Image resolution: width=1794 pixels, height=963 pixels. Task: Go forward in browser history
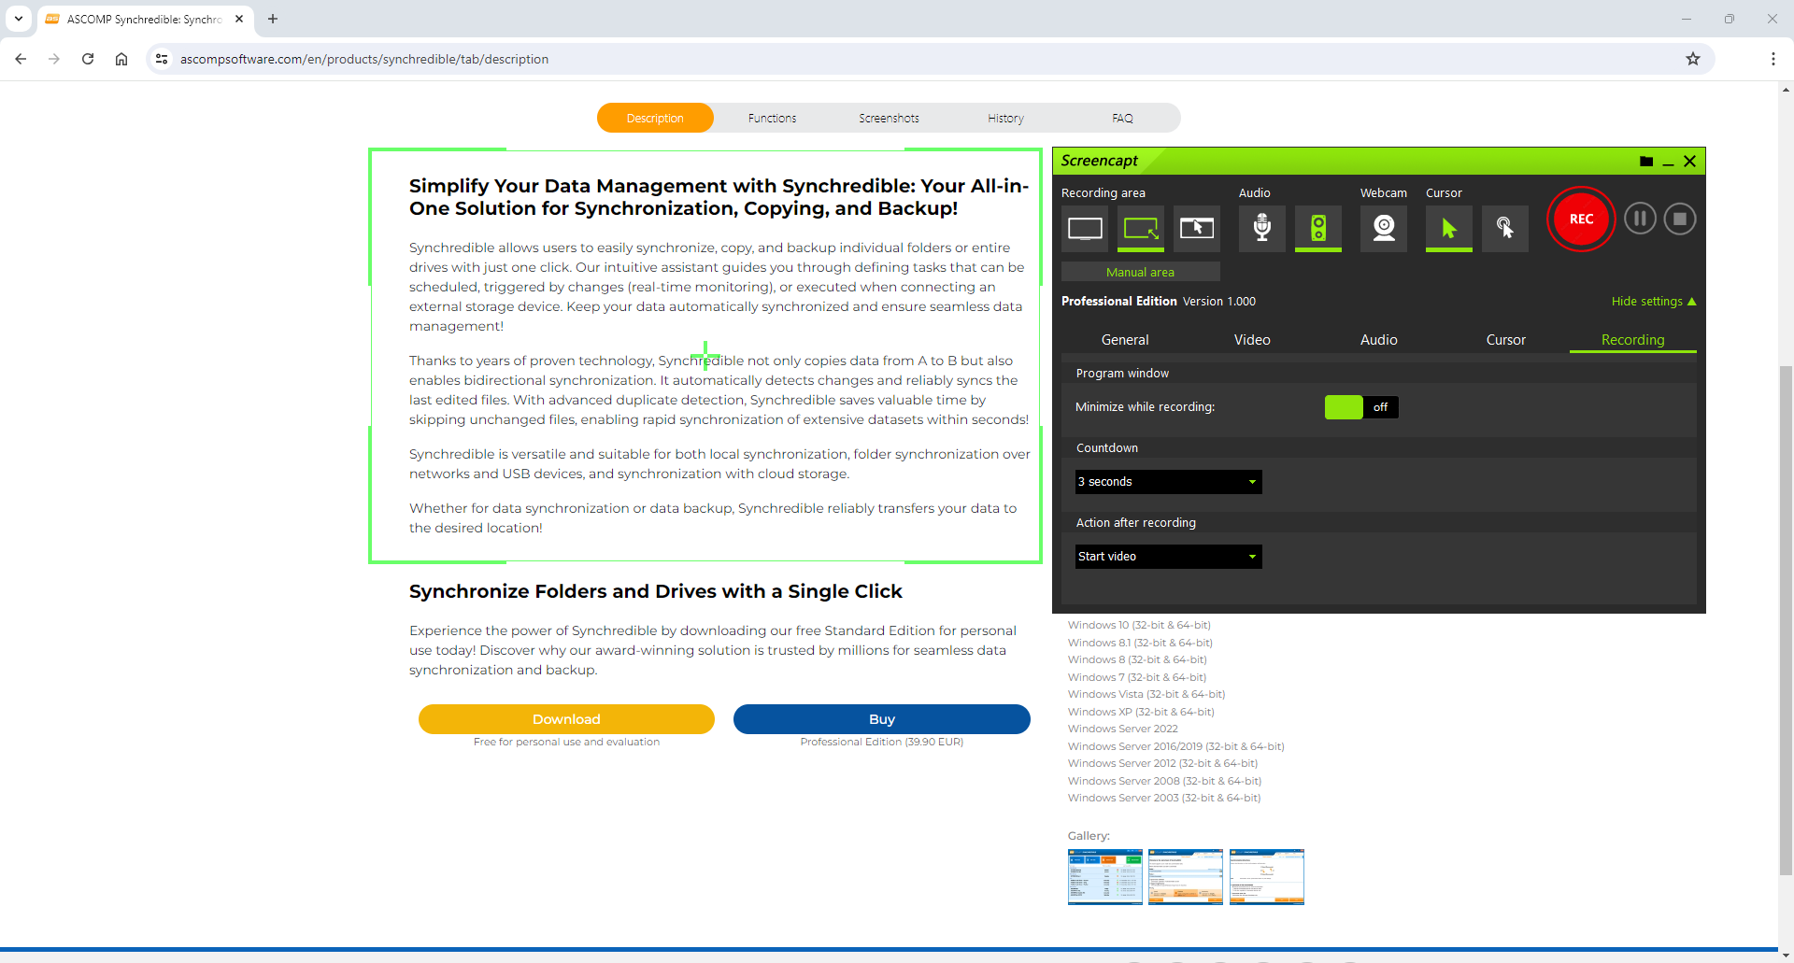(54, 59)
